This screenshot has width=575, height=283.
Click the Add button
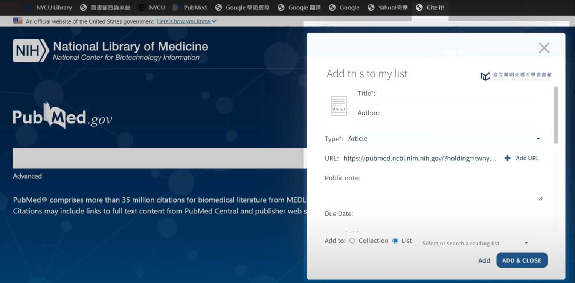pyautogui.click(x=484, y=260)
